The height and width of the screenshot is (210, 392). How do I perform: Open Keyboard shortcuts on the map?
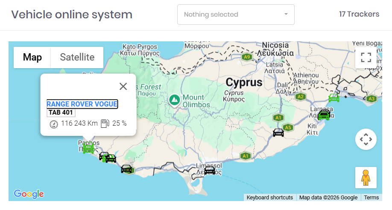(x=270, y=198)
